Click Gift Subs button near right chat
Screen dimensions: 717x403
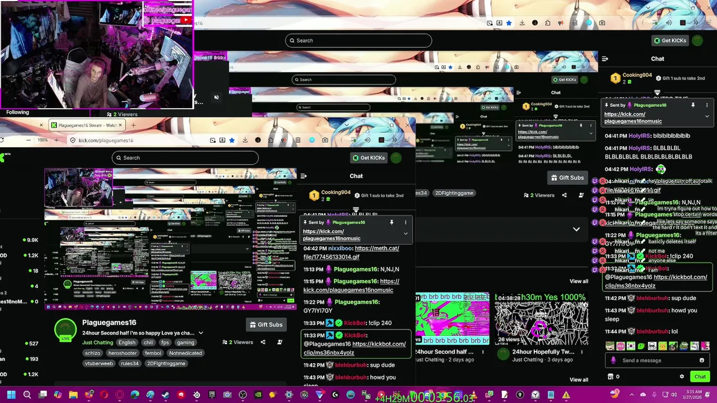(x=567, y=177)
